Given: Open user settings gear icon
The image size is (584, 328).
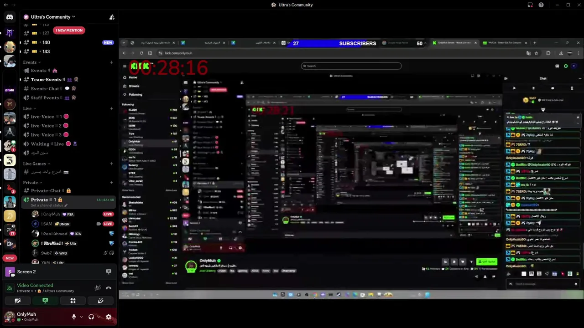Looking at the screenshot, I should [109, 317].
